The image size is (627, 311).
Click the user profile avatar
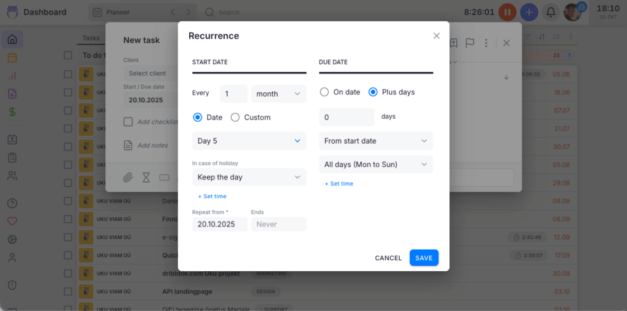(x=573, y=12)
